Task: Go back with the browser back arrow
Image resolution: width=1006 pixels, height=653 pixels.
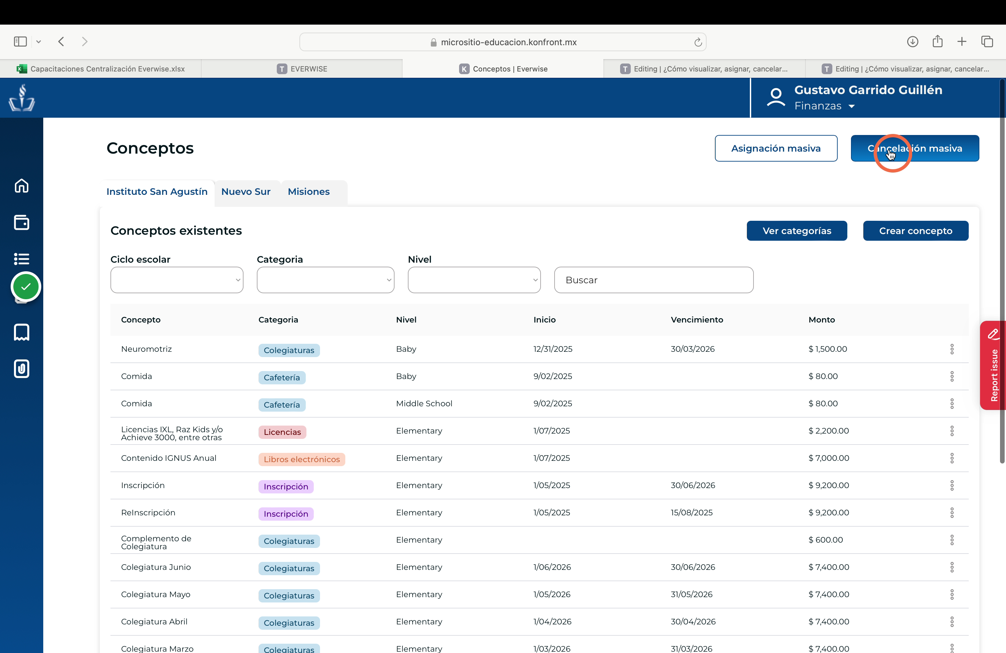Action: pos(61,41)
